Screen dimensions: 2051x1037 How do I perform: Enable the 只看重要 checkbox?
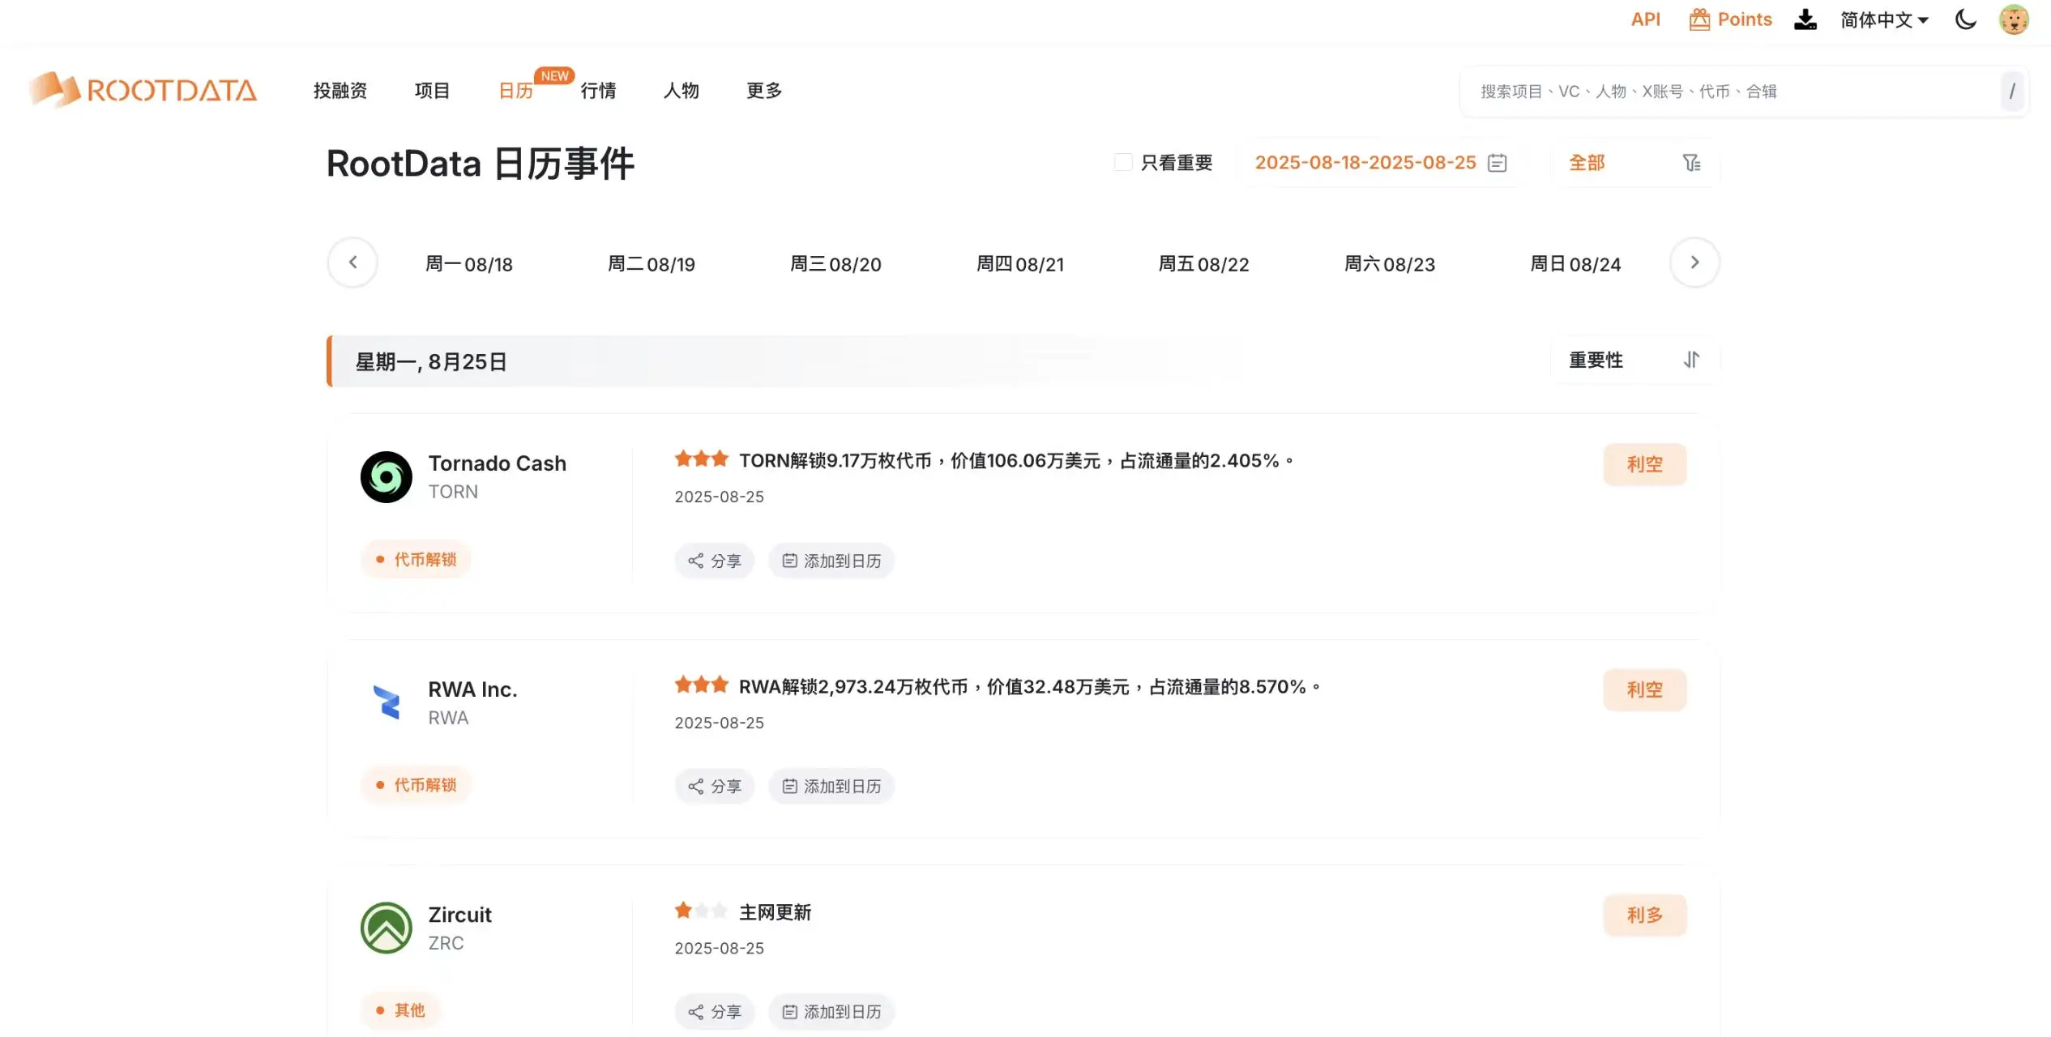(1122, 161)
